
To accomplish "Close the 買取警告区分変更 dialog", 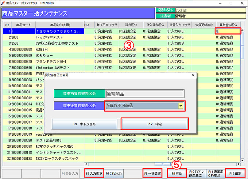I will point(193,75).
